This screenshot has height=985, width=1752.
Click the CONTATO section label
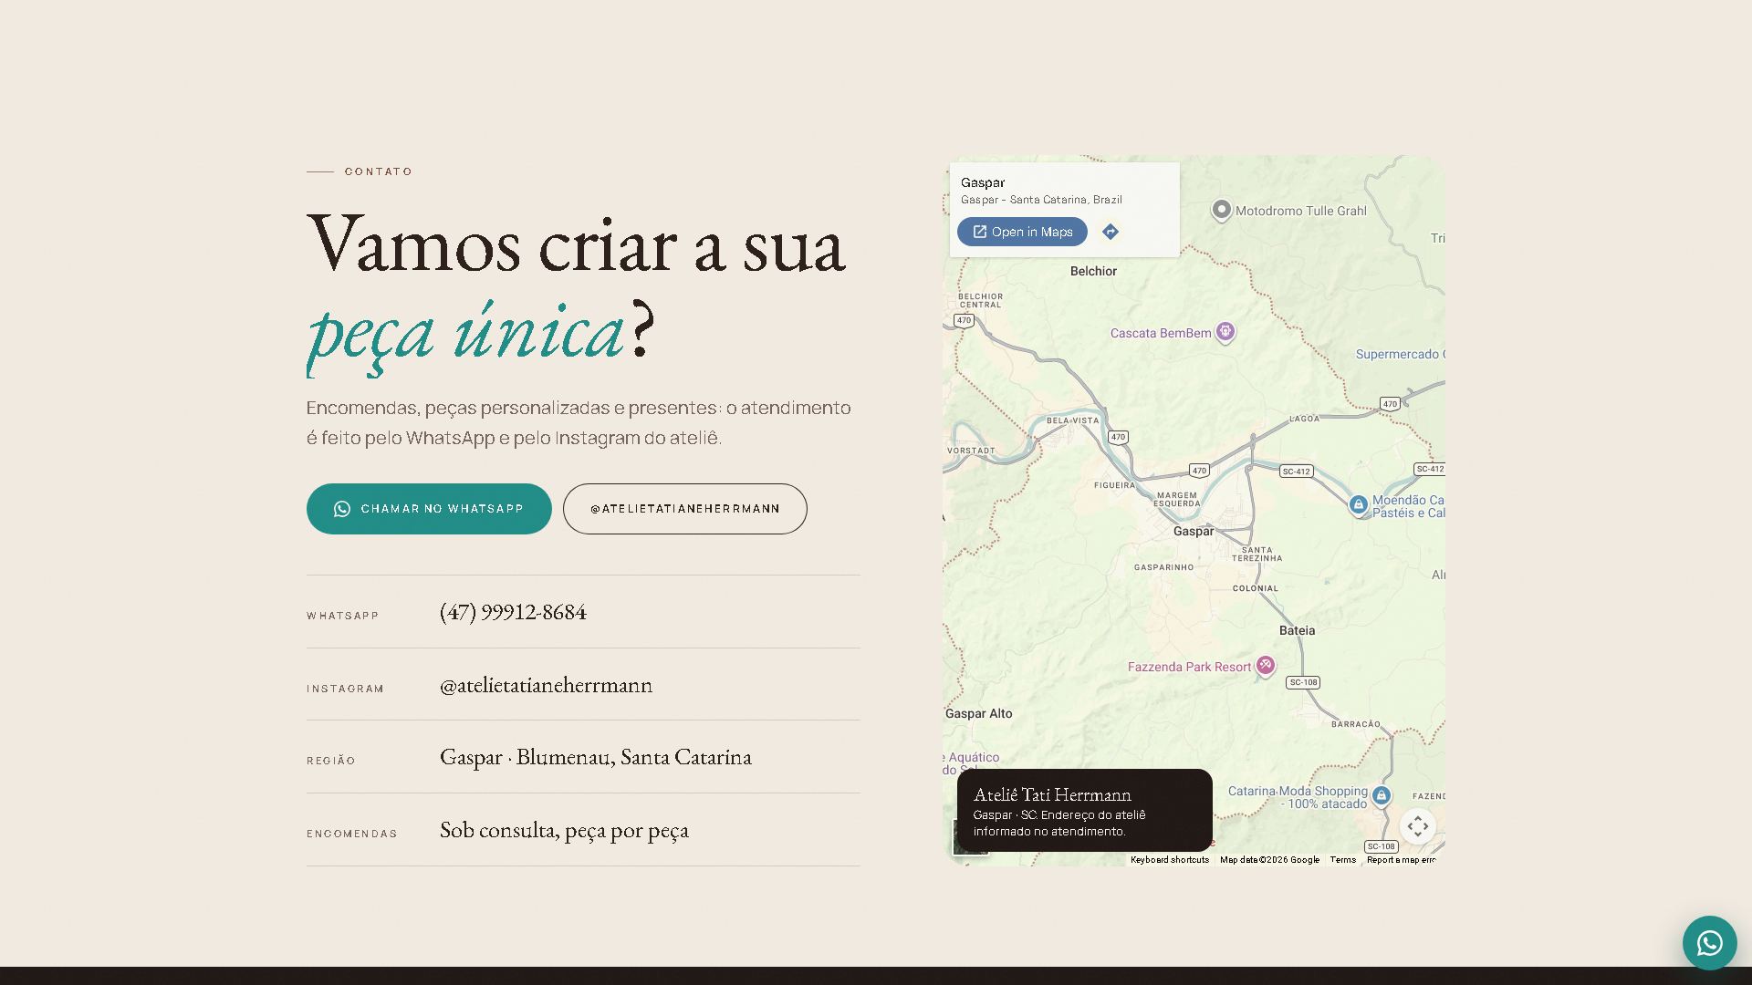tap(379, 171)
